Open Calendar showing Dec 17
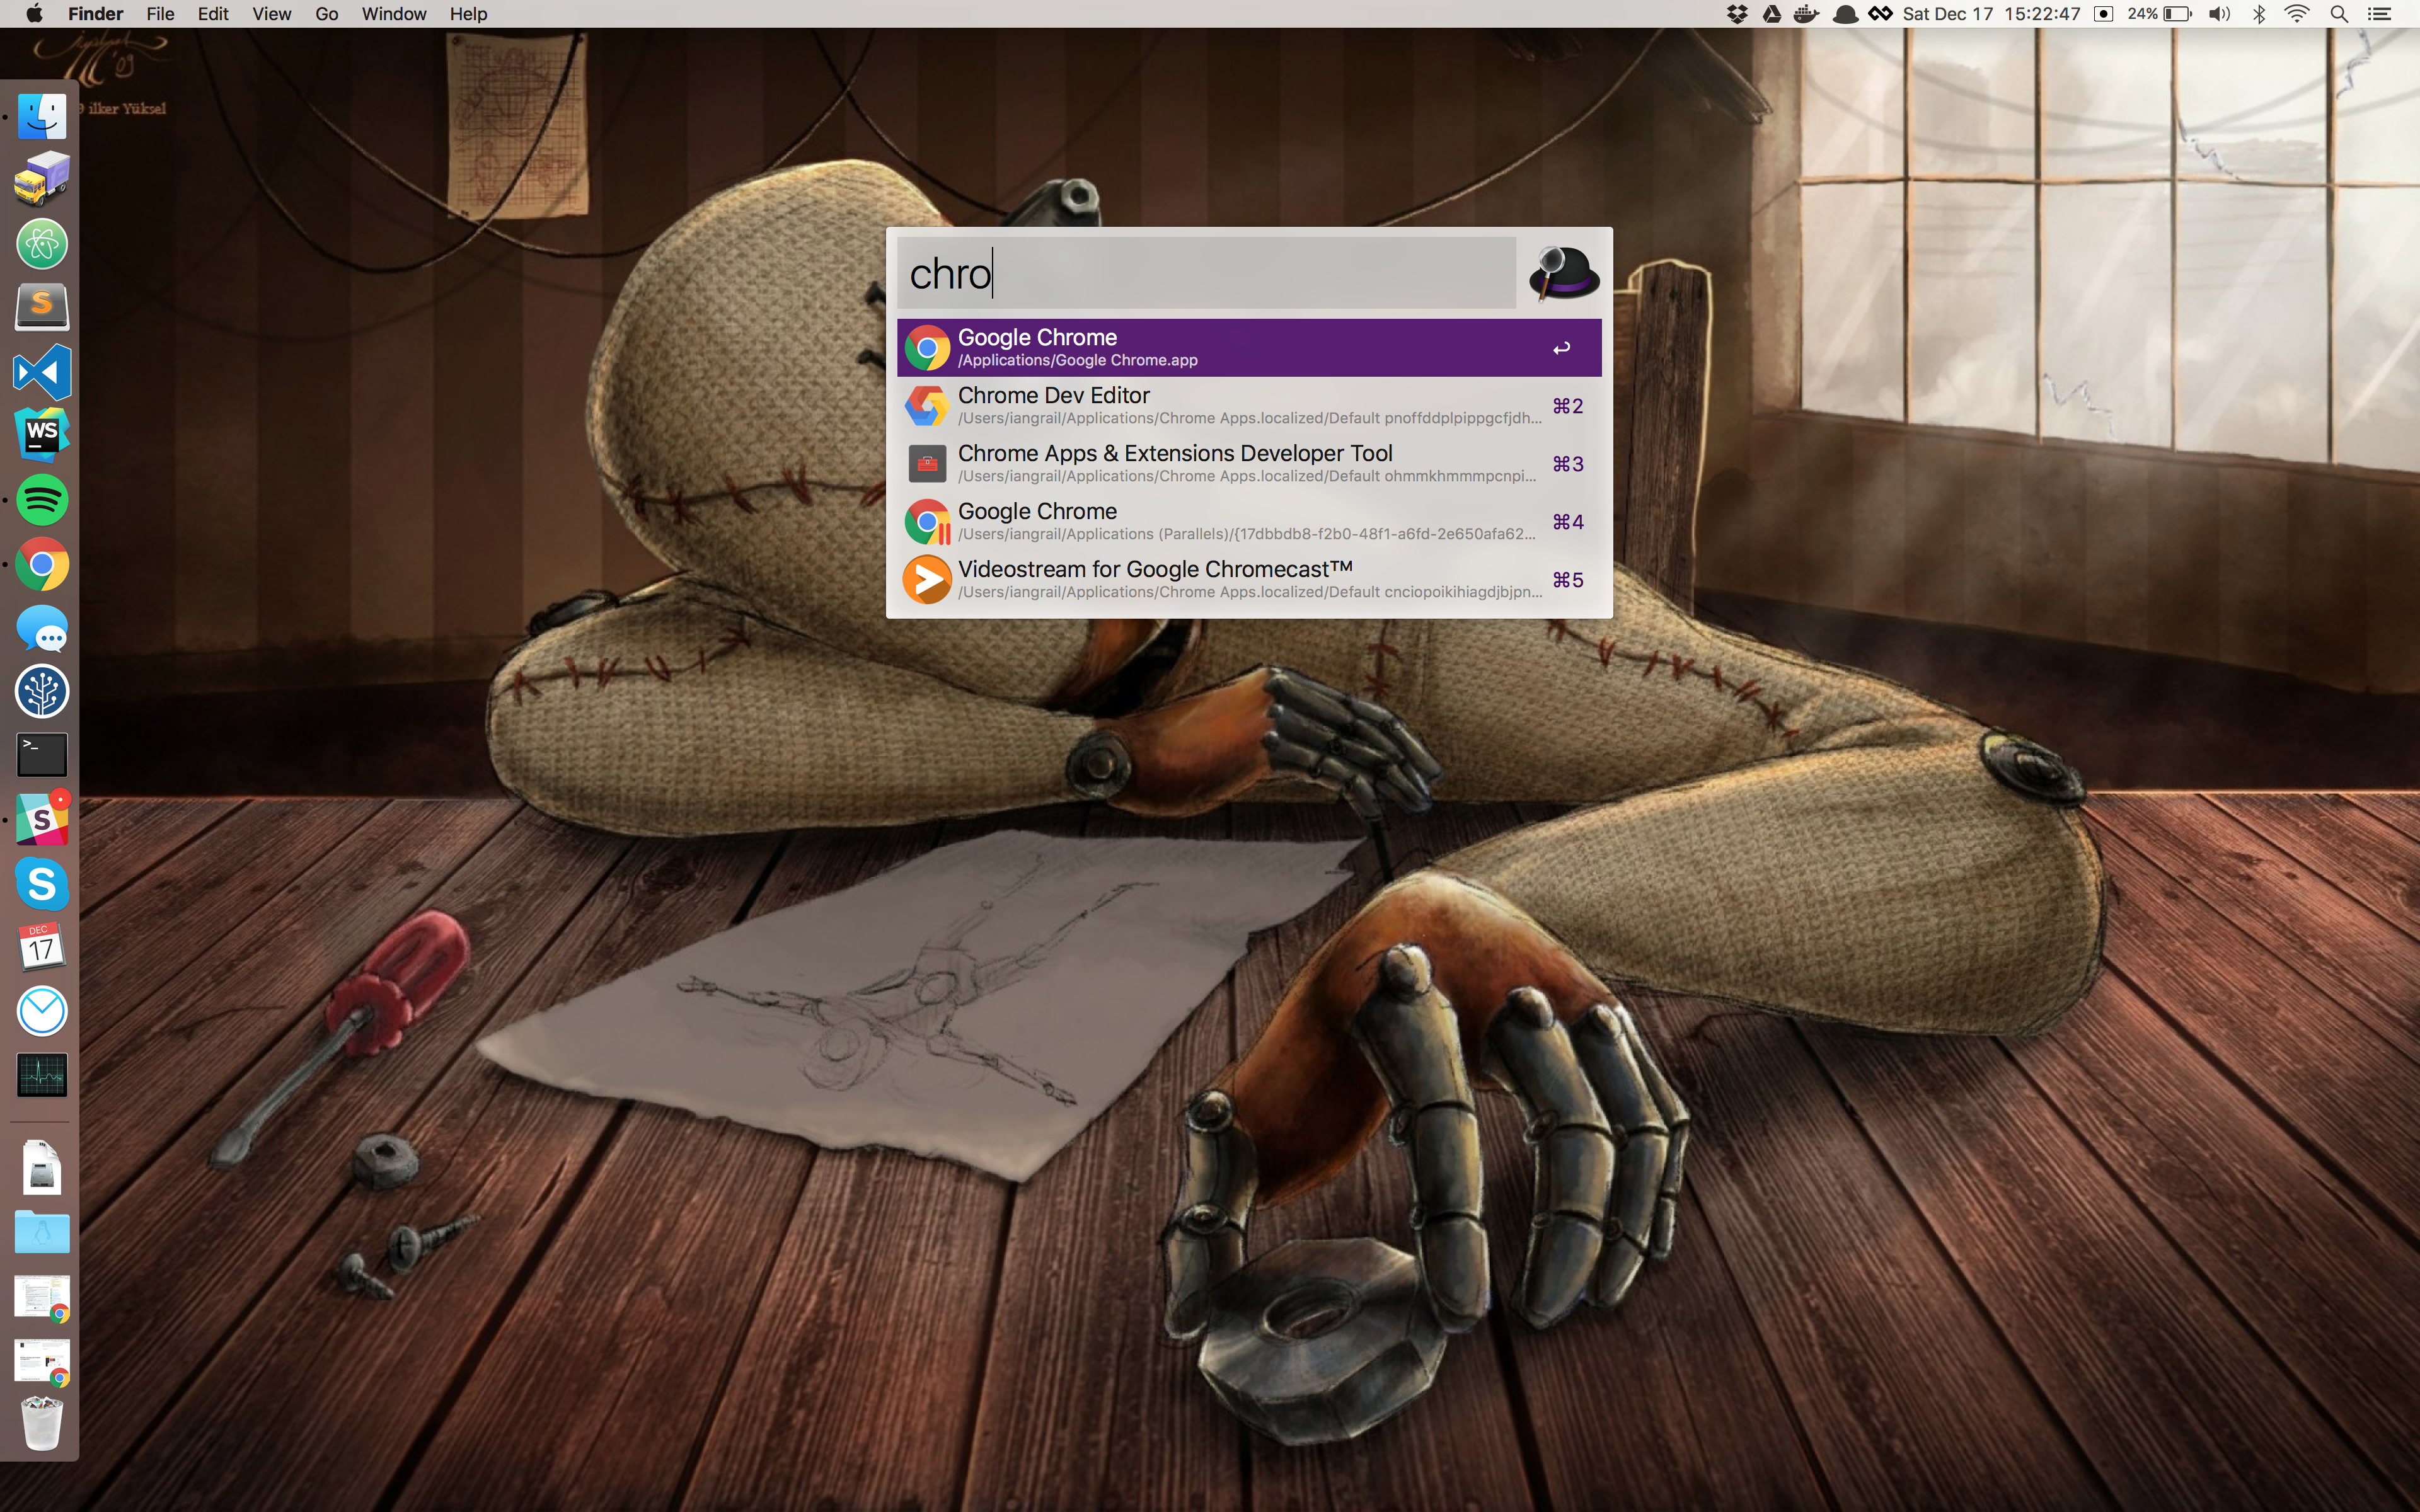Screen dimensions: 2420x1512 (x=42, y=947)
